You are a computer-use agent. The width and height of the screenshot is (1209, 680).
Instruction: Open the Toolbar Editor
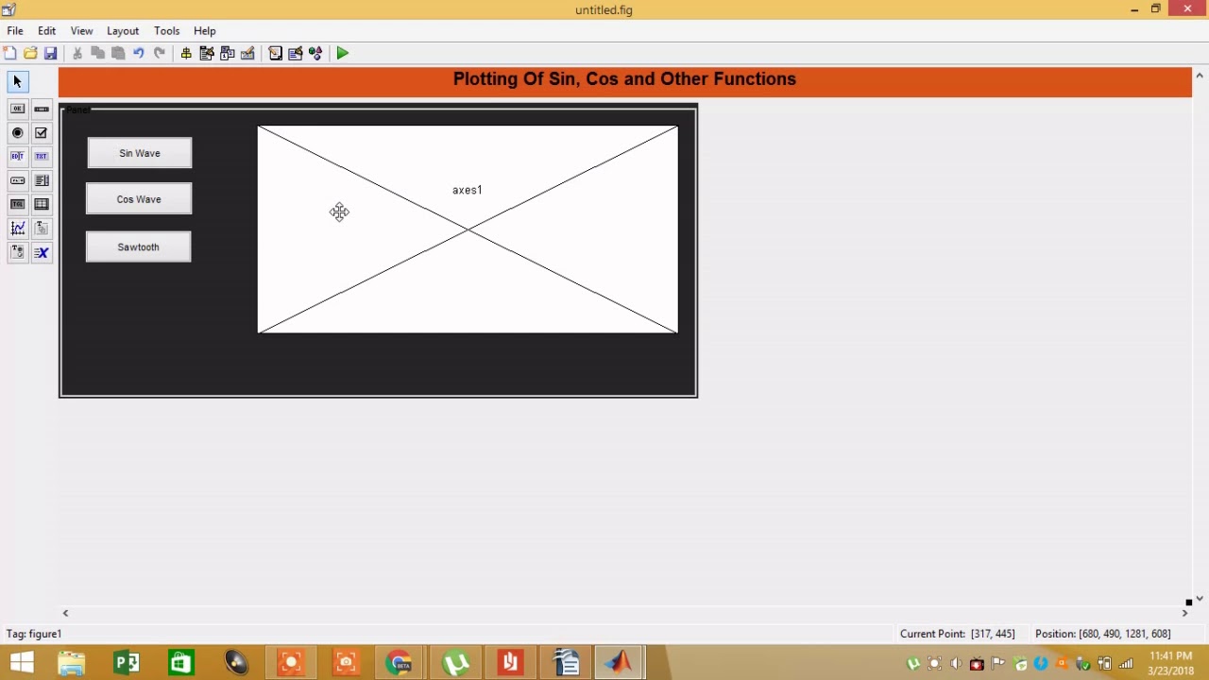pos(248,54)
